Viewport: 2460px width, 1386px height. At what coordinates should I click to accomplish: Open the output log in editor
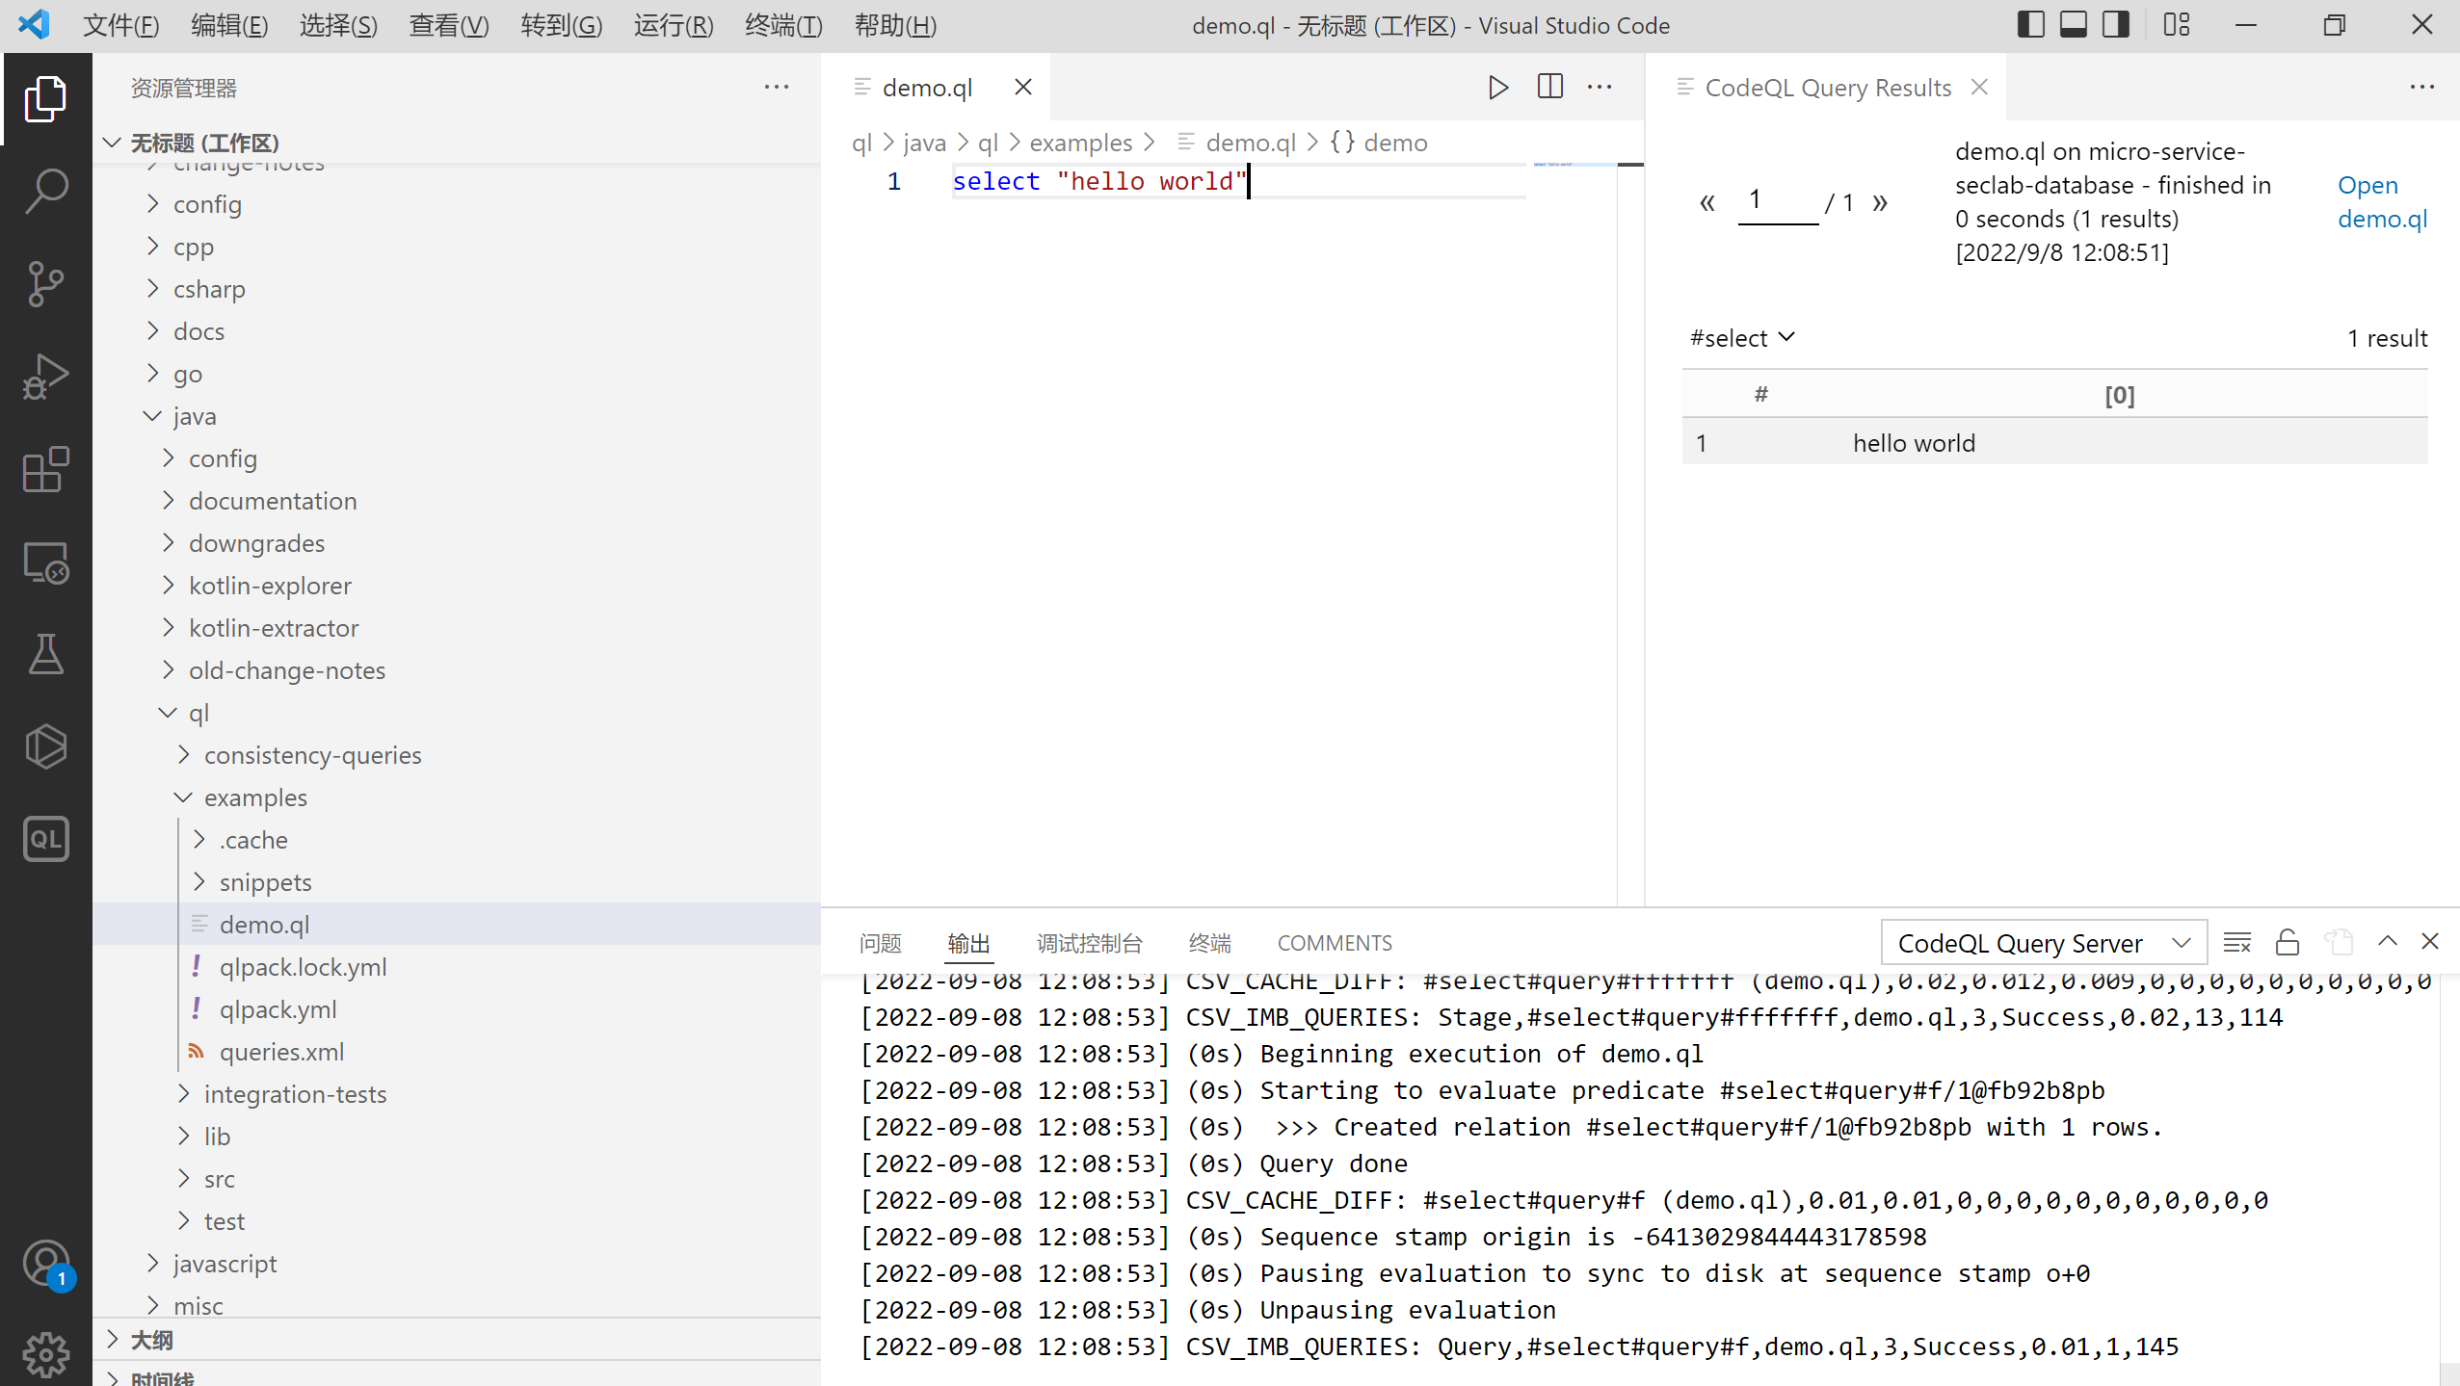(2339, 942)
